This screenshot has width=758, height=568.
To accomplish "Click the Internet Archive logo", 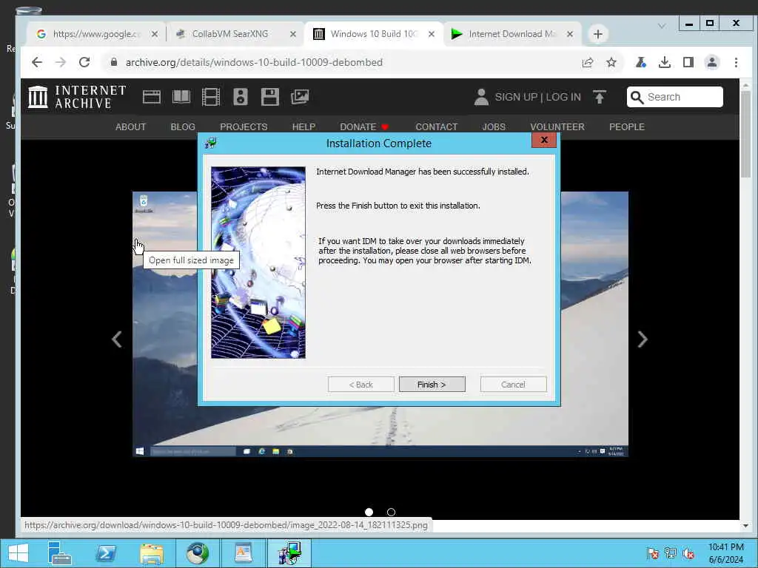I will (77, 97).
